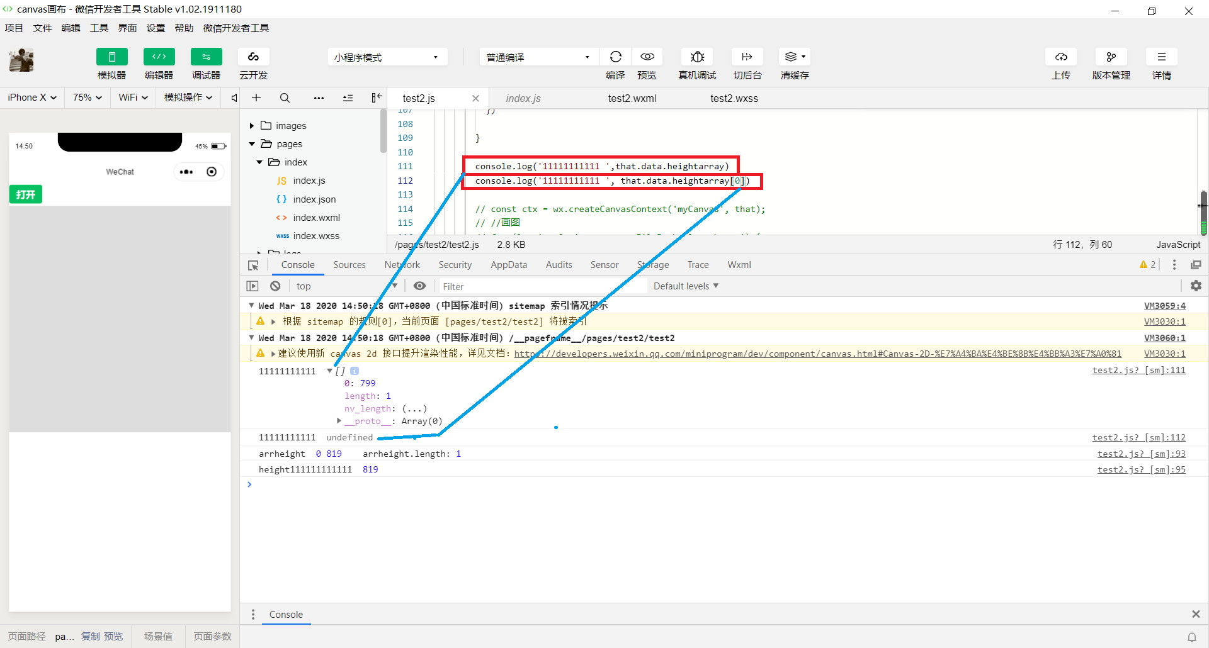This screenshot has height=648, width=1209.
Task: Add a new file with plus icon
Action: (256, 98)
